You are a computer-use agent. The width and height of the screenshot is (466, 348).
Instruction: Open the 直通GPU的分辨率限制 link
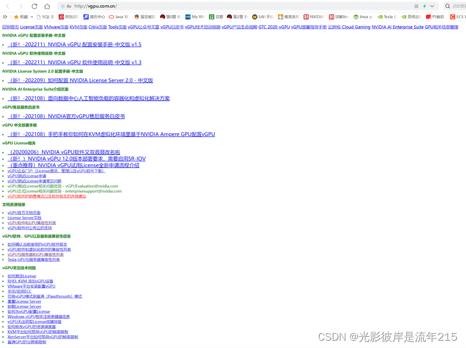[27, 342]
